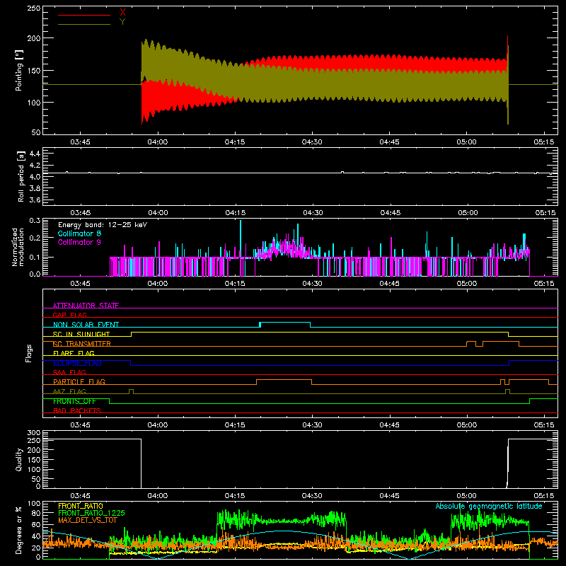Click the Quality axis title

pos(19,459)
